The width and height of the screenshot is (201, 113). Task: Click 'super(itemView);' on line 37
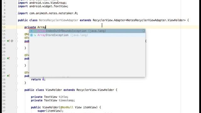pos(50,111)
